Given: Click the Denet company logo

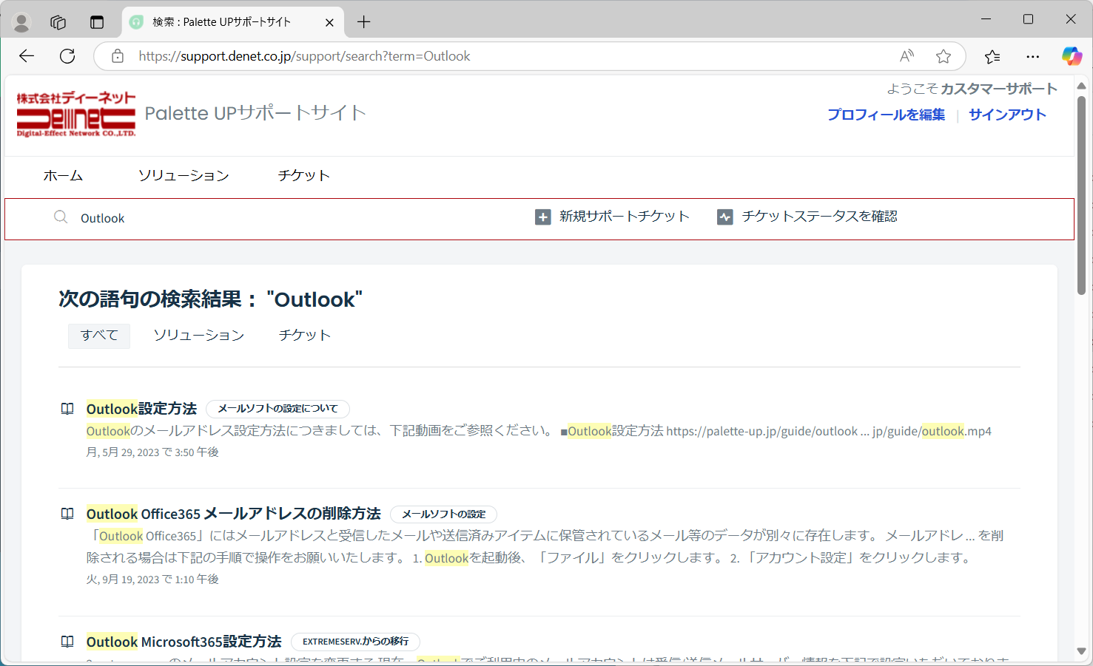Looking at the screenshot, I should pyautogui.click(x=76, y=114).
